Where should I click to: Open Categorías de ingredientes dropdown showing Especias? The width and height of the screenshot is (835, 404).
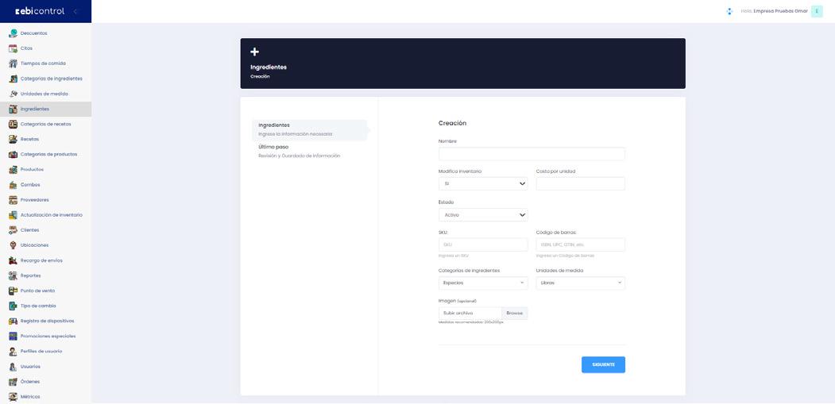pos(483,283)
